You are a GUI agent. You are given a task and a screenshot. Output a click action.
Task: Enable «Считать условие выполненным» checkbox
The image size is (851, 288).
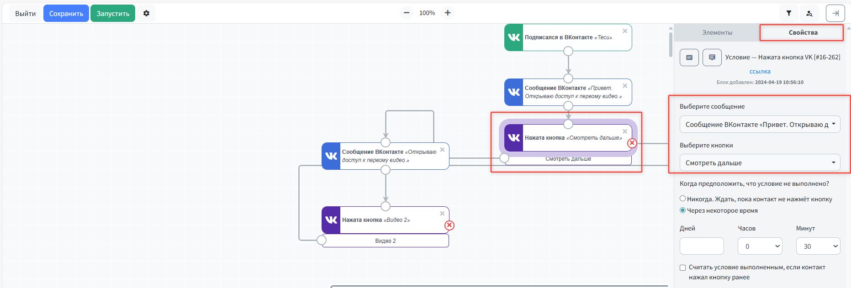click(682, 268)
